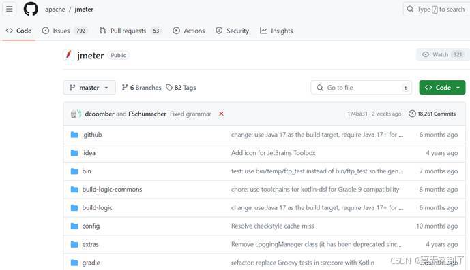This screenshot has height=270, width=470.
Task: Open commit hash 174ba31
Action: [357, 114]
